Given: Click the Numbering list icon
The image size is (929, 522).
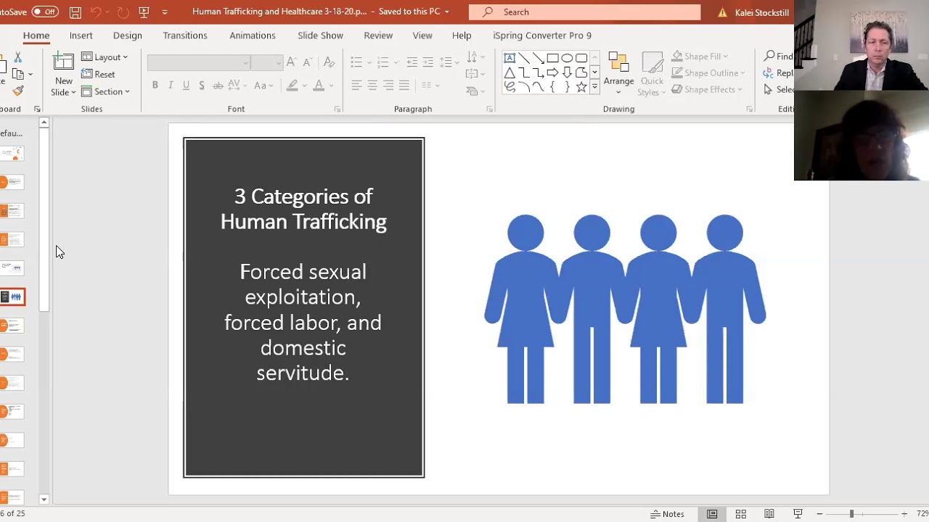Looking at the screenshot, I should click(x=382, y=62).
